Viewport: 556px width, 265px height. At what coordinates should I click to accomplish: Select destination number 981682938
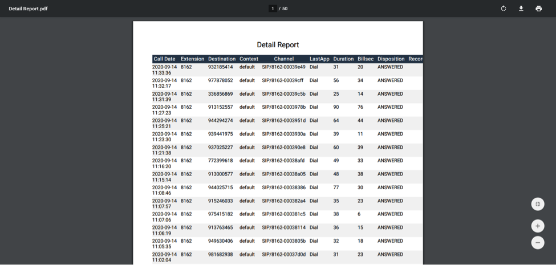click(221, 254)
